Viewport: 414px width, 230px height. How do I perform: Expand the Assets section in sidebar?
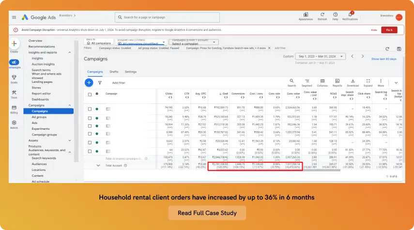coord(70,140)
